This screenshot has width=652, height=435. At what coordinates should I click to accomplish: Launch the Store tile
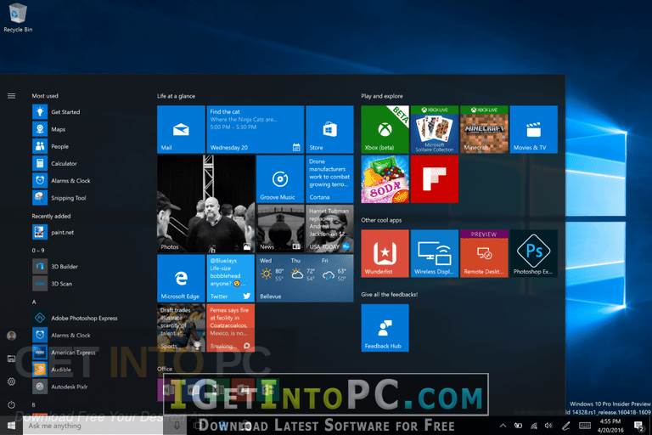point(329,129)
